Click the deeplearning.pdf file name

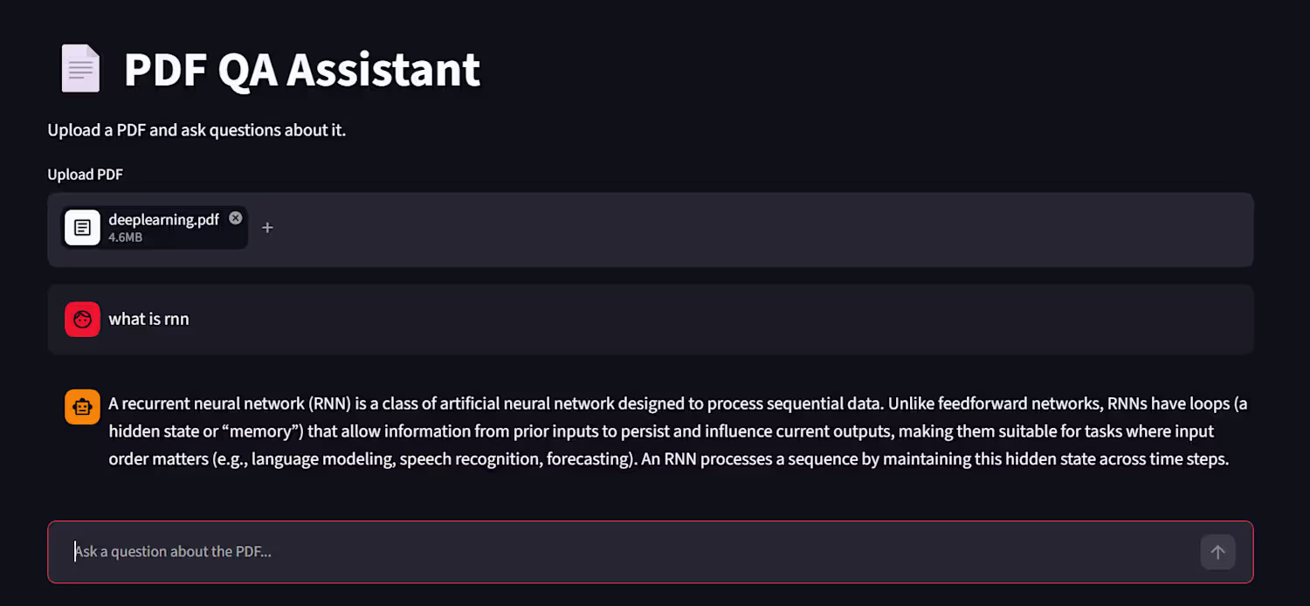[163, 220]
